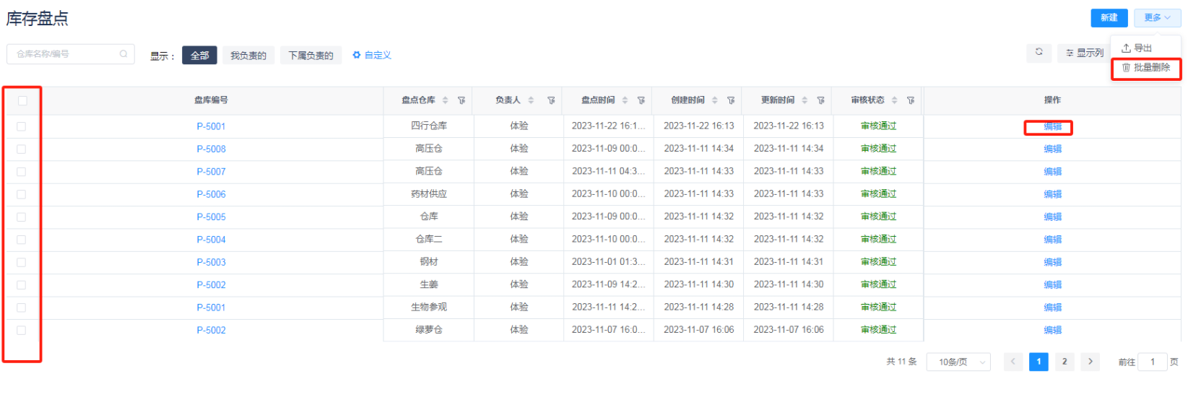1188x410 pixels.
Task: Go to the next page arrow
Action: (x=1091, y=362)
